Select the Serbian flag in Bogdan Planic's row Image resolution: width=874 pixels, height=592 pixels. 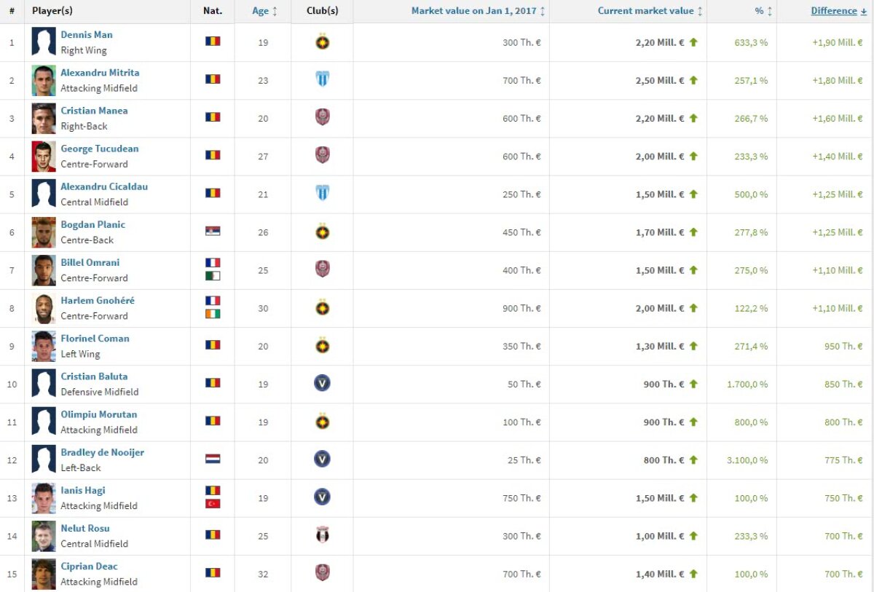pos(212,232)
